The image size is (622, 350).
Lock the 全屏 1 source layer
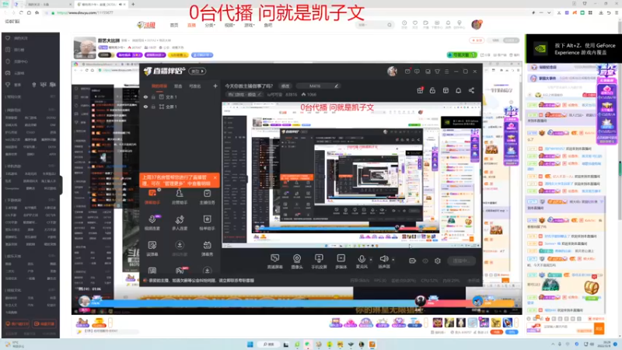pyautogui.click(x=153, y=107)
